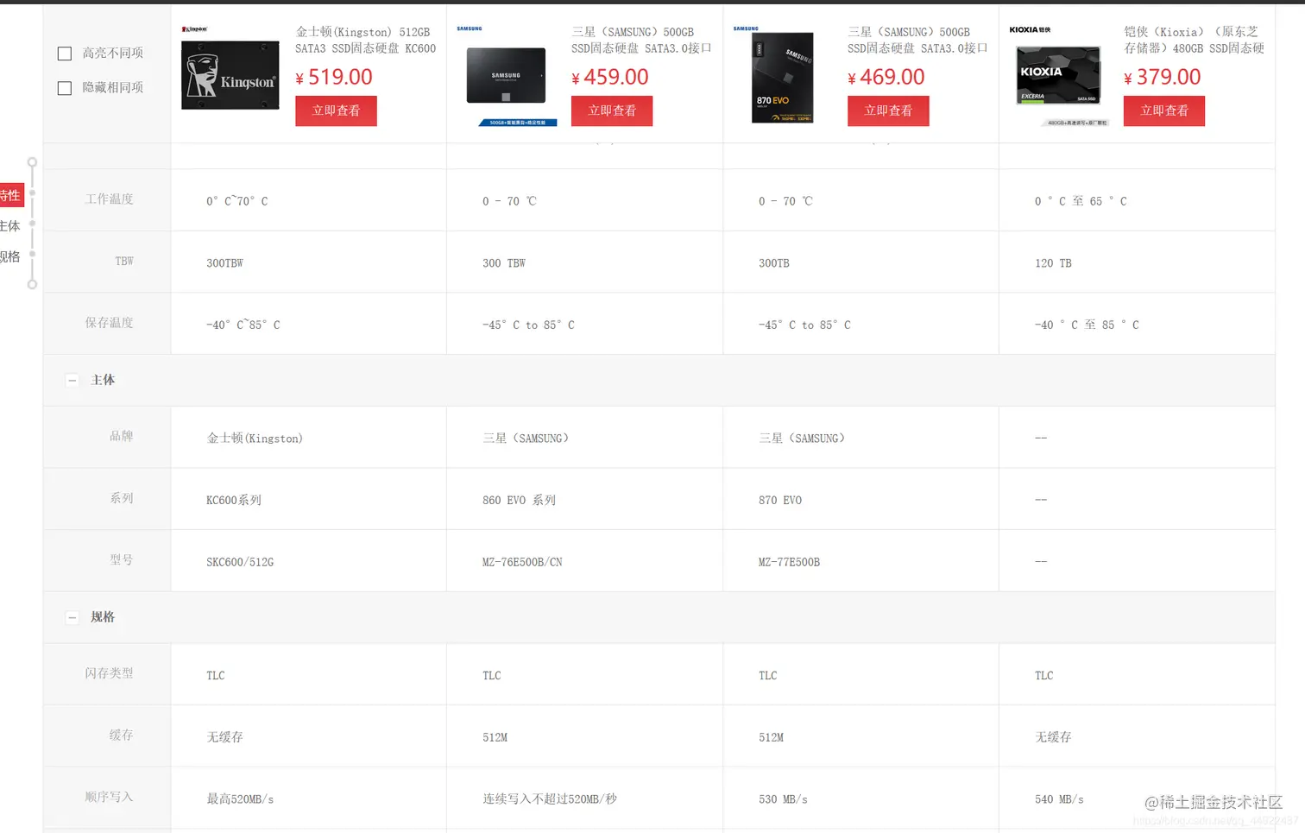The width and height of the screenshot is (1305, 833).
Task: Click the ¥379.00 price
Action: (x=1163, y=78)
